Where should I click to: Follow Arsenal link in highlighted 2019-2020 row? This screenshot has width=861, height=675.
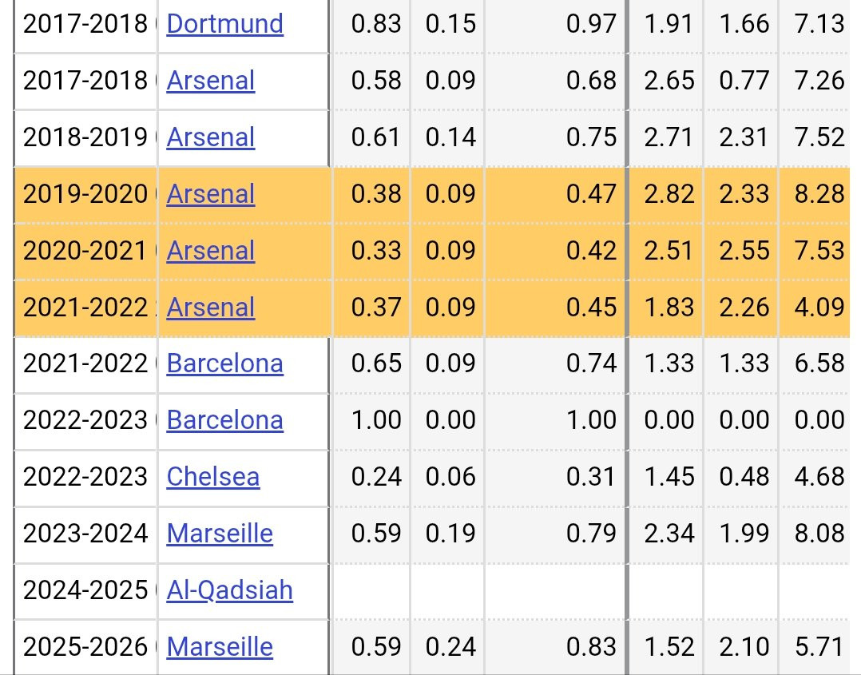(211, 194)
